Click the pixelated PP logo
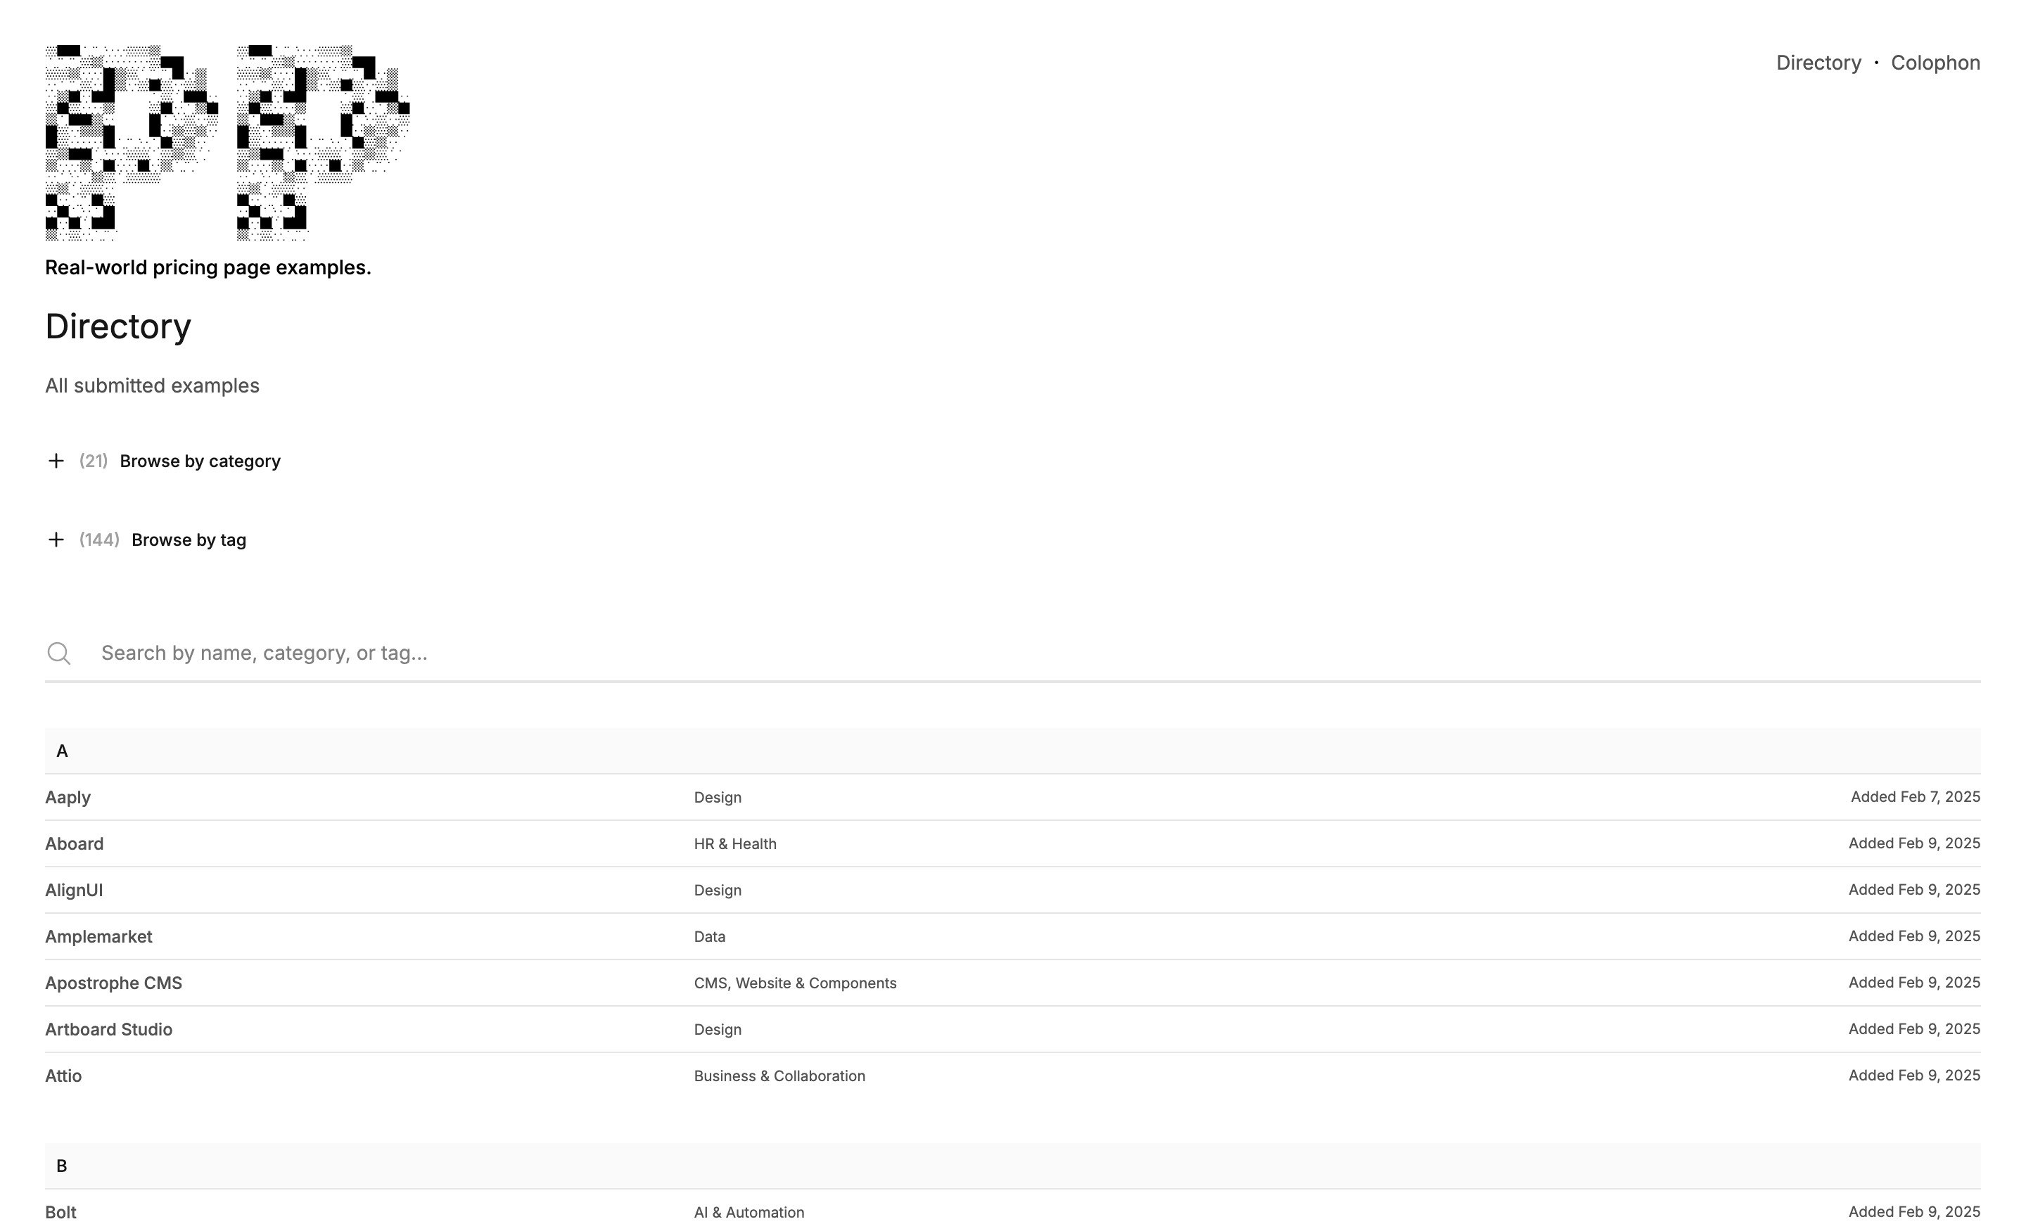This screenshot has height=1231, width=2026. (x=227, y=143)
